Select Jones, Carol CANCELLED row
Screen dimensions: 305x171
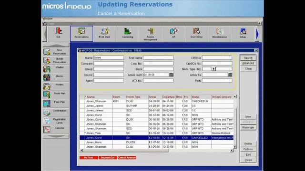click(156, 138)
